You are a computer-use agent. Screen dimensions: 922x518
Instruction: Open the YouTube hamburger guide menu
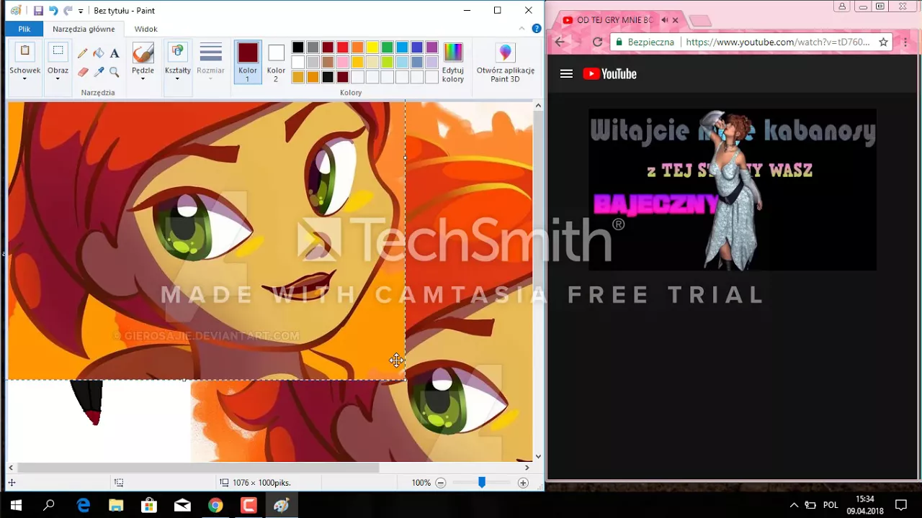coord(566,73)
